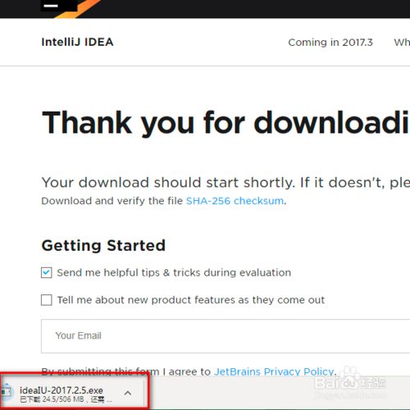
Task: Open the SHA-256 checksum link
Action: pos(235,201)
